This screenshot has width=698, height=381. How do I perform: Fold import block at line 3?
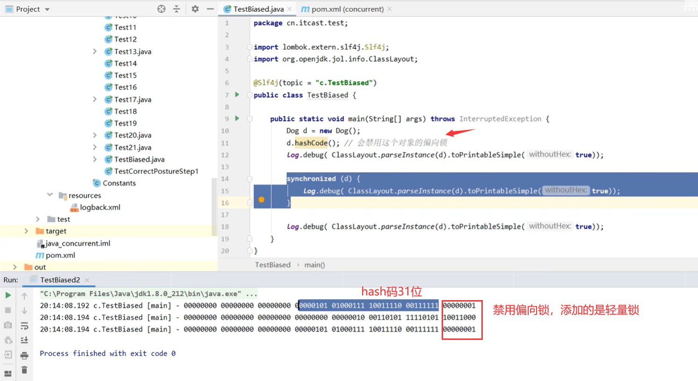(250, 47)
